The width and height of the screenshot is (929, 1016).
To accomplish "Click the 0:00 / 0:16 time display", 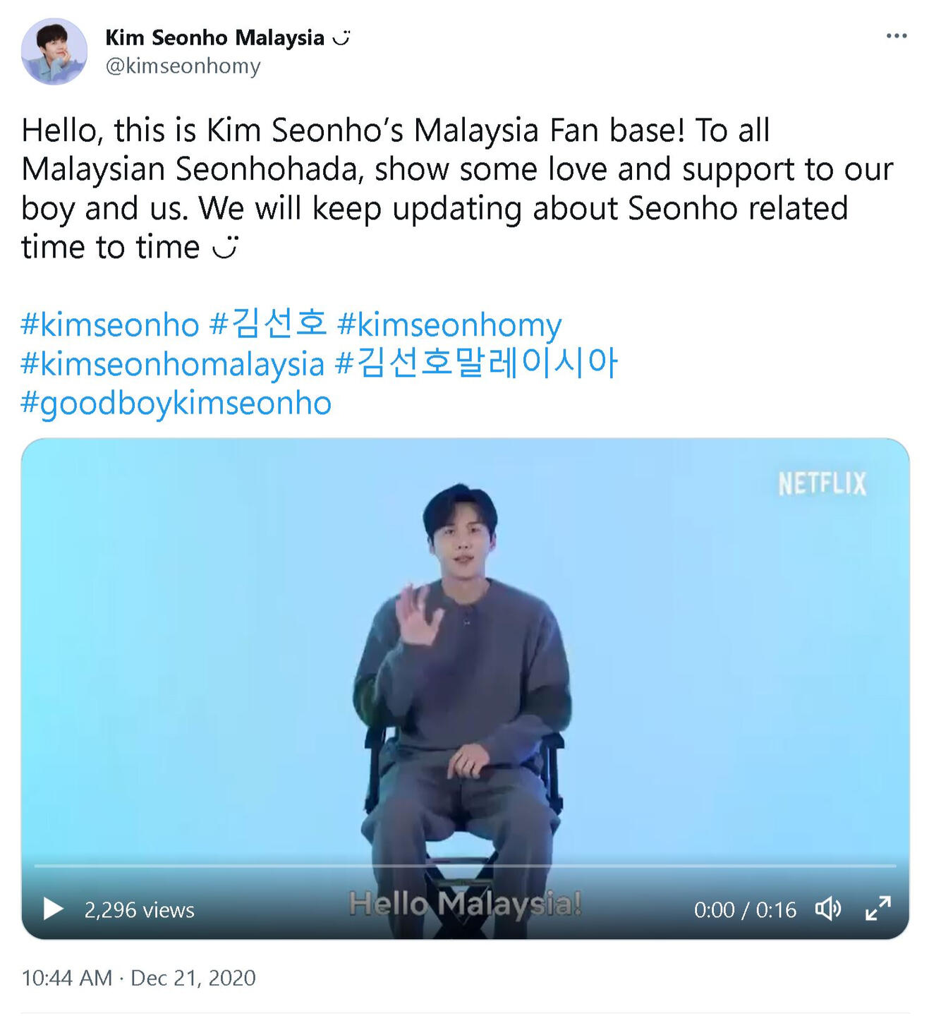I will click(x=745, y=909).
